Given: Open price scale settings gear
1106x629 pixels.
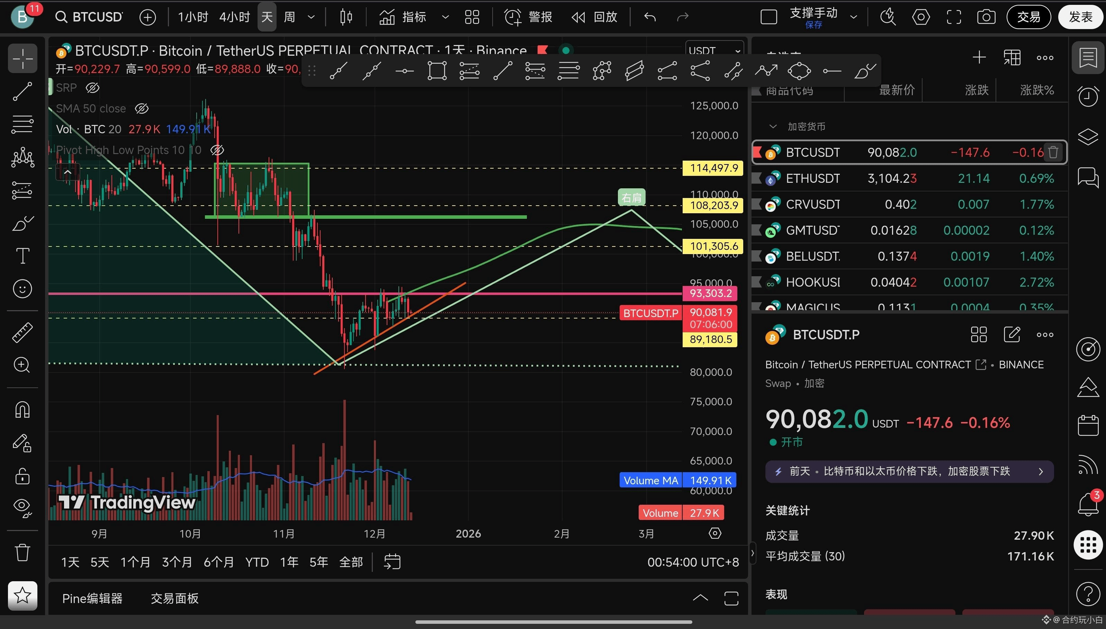Looking at the screenshot, I should point(715,533).
